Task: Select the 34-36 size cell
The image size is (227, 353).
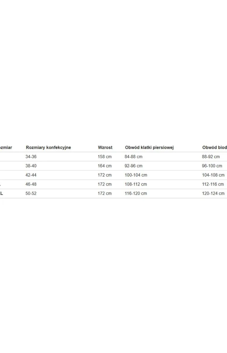Action: 31,157
